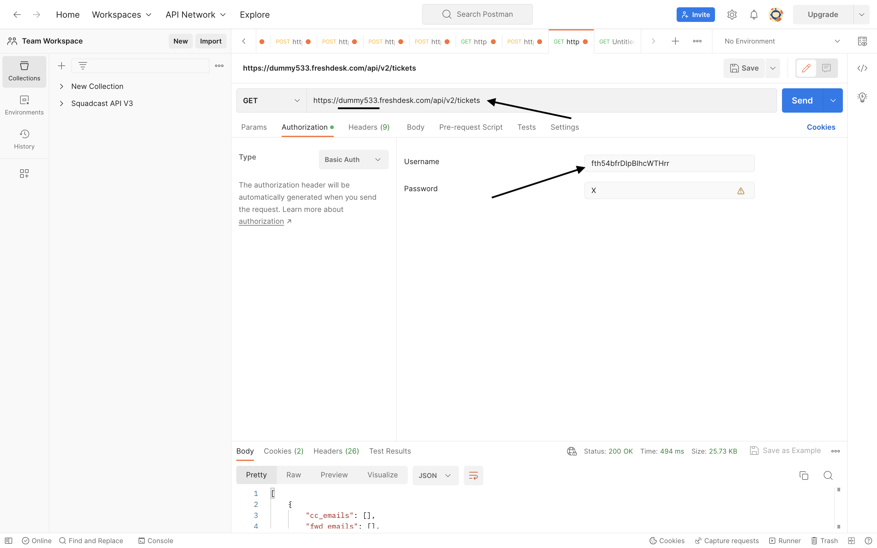Open the configure workspace sidebar icon
Viewport: 877px width, 548px height.
pos(24,174)
